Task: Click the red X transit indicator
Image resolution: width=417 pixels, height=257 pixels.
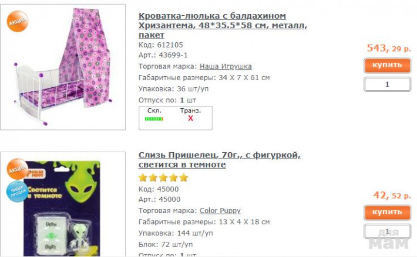Action: (190, 118)
